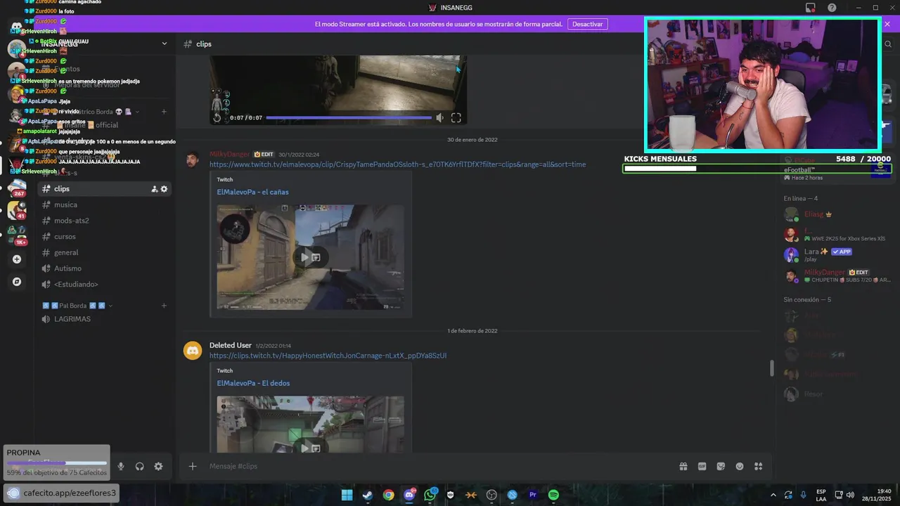Viewport: 900px width, 506px height.
Task: Open the gift icon in message bar
Action: [x=683, y=466]
